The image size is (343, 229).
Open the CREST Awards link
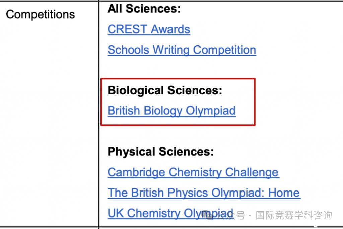(149, 29)
